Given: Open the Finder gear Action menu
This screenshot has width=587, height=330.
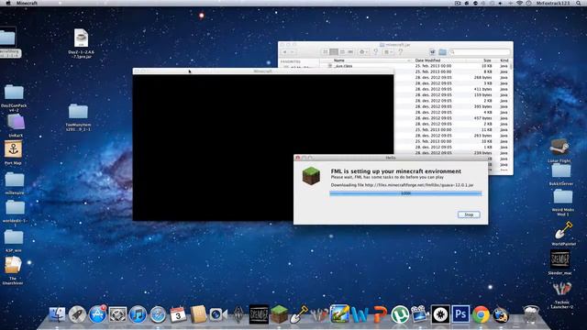Looking at the screenshot, I should [x=363, y=52].
